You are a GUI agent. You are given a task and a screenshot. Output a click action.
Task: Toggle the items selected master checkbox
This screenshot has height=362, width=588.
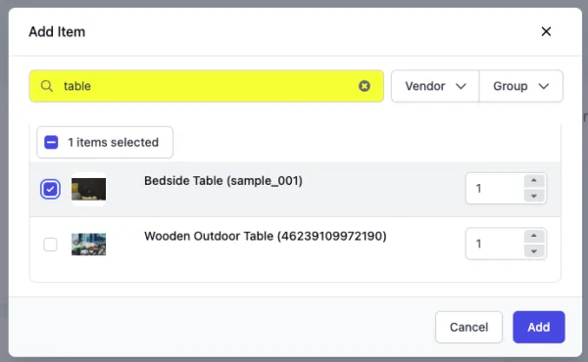pyautogui.click(x=51, y=142)
